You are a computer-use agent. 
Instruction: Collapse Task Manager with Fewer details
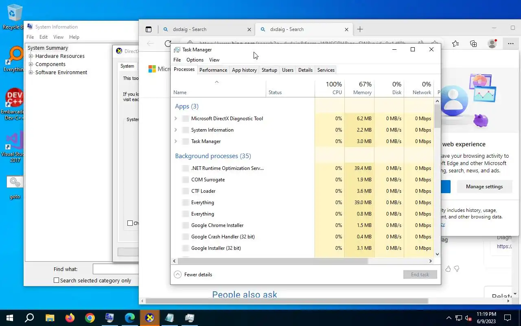pyautogui.click(x=193, y=275)
